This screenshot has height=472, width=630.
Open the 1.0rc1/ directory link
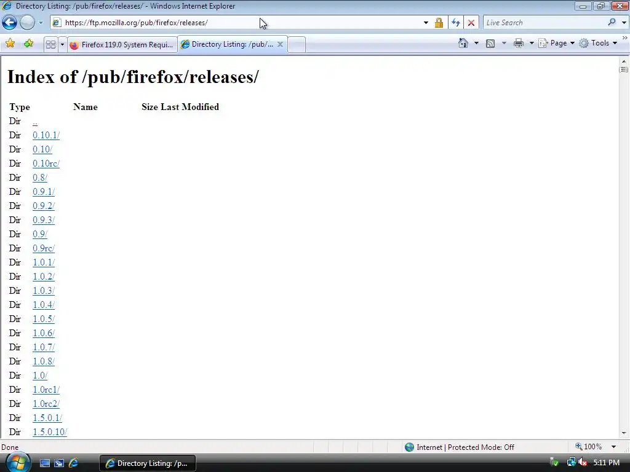click(46, 389)
